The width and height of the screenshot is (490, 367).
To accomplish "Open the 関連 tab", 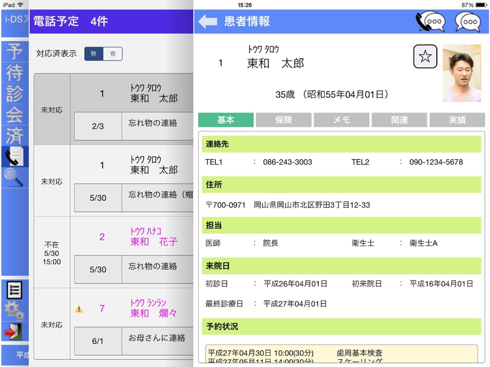I will tap(399, 120).
